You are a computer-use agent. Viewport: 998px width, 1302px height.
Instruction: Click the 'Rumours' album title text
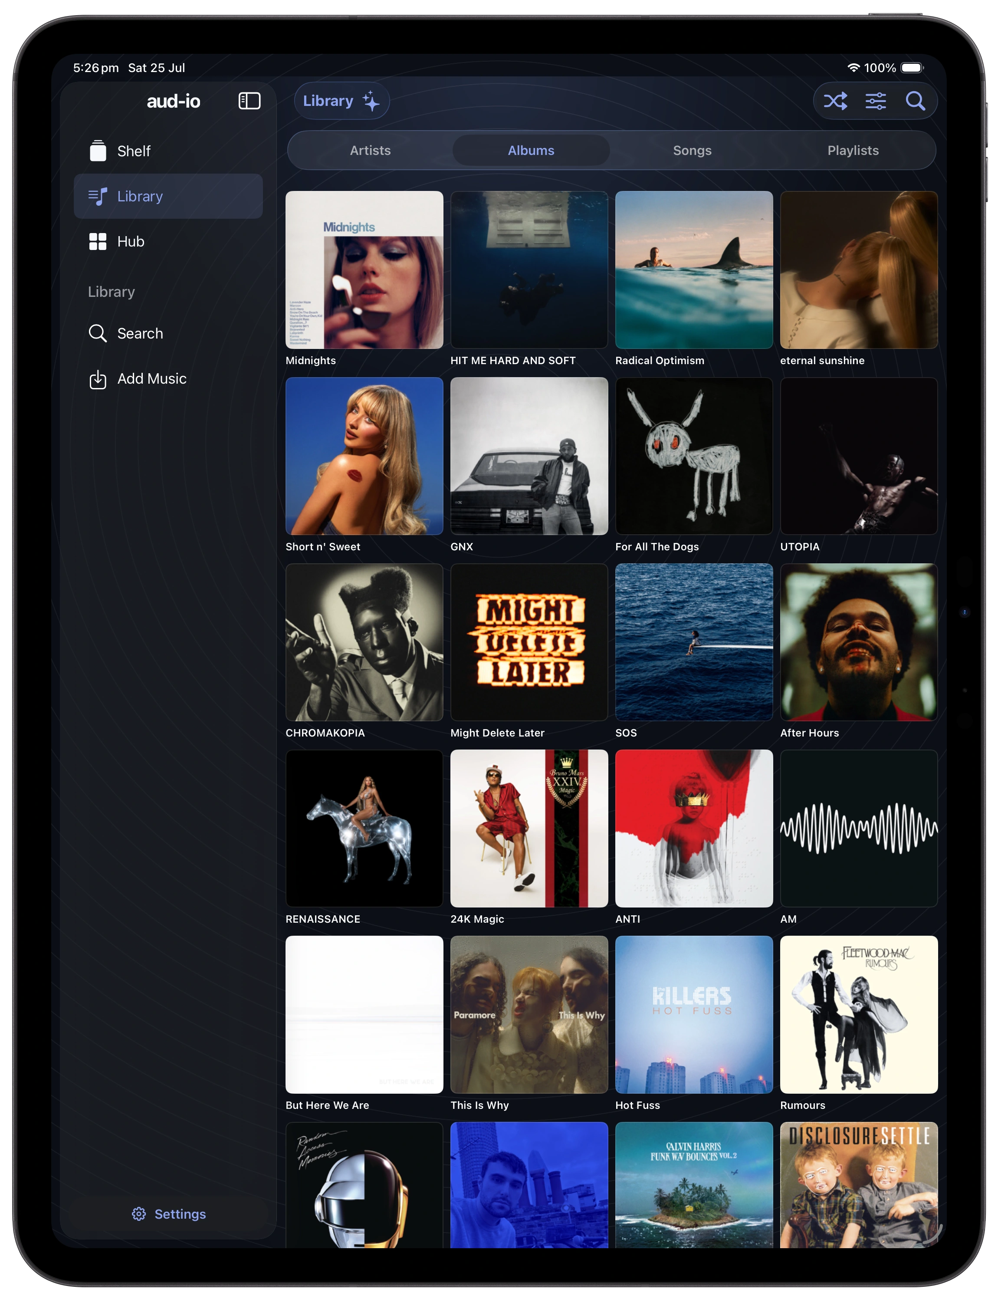click(x=803, y=1105)
